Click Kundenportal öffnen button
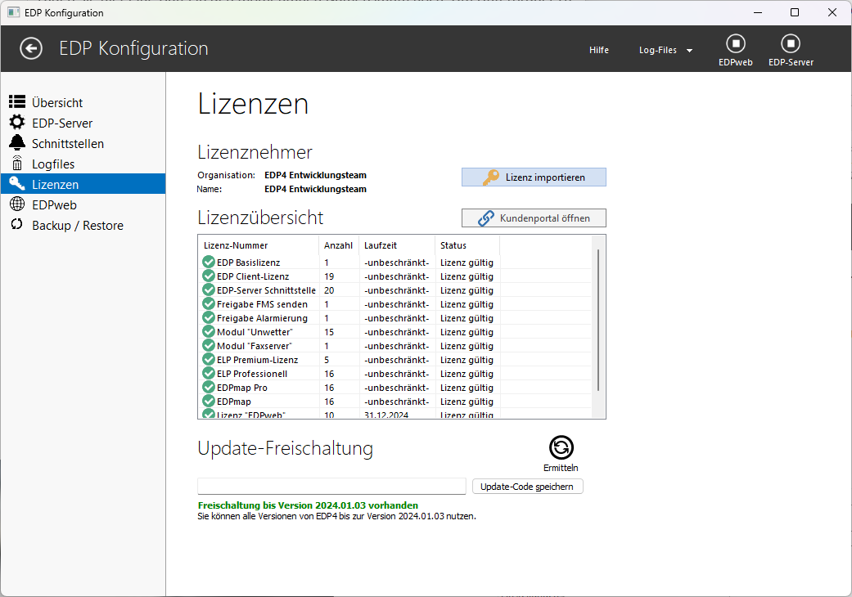The image size is (852, 597). pyautogui.click(x=534, y=218)
